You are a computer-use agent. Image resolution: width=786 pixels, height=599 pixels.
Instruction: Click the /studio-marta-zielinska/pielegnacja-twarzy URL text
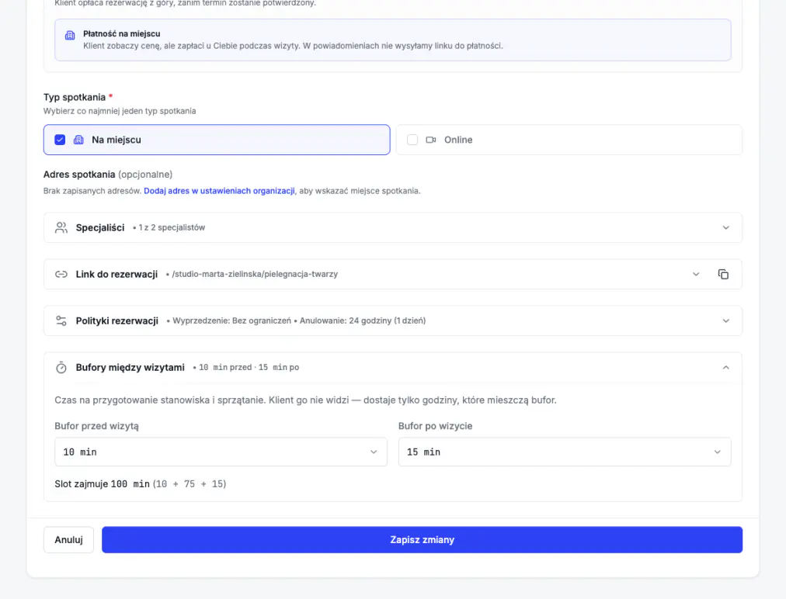click(x=255, y=274)
